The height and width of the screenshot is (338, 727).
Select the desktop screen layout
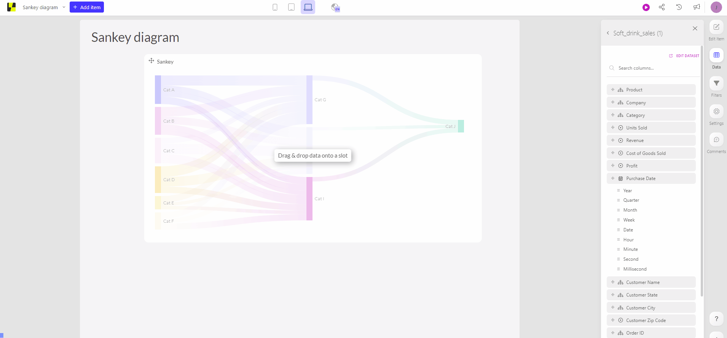click(308, 7)
